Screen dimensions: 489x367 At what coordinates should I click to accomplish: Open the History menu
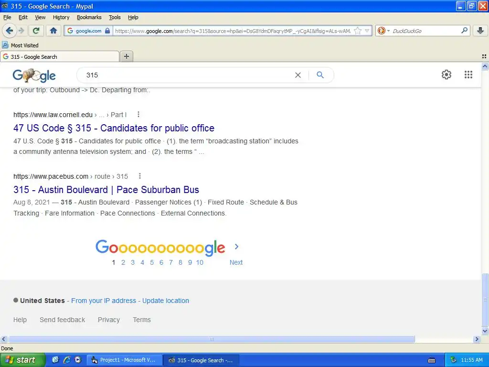click(61, 17)
